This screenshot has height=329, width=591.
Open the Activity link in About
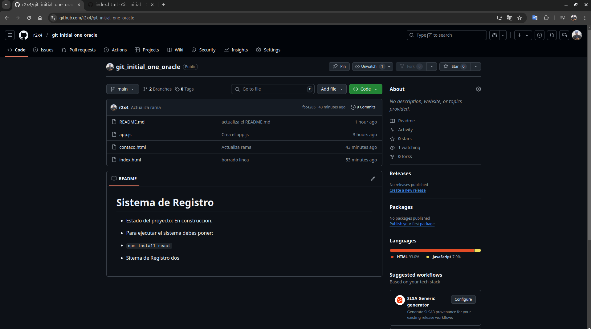405,130
